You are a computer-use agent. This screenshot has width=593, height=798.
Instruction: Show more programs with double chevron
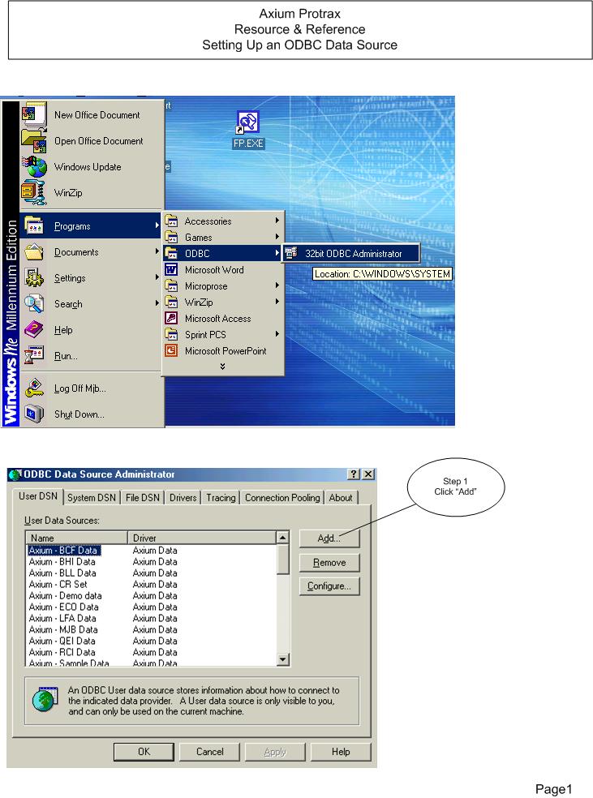click(x=222, y=366)
